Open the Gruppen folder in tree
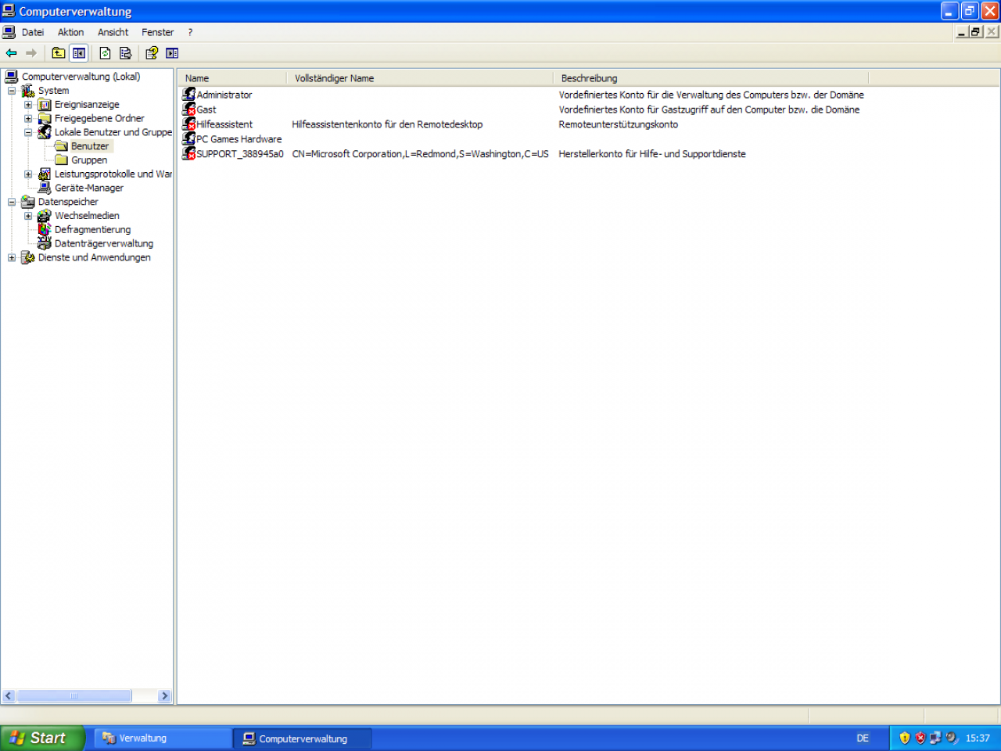This screenshot has height=751, width=1001. point(89,160)
